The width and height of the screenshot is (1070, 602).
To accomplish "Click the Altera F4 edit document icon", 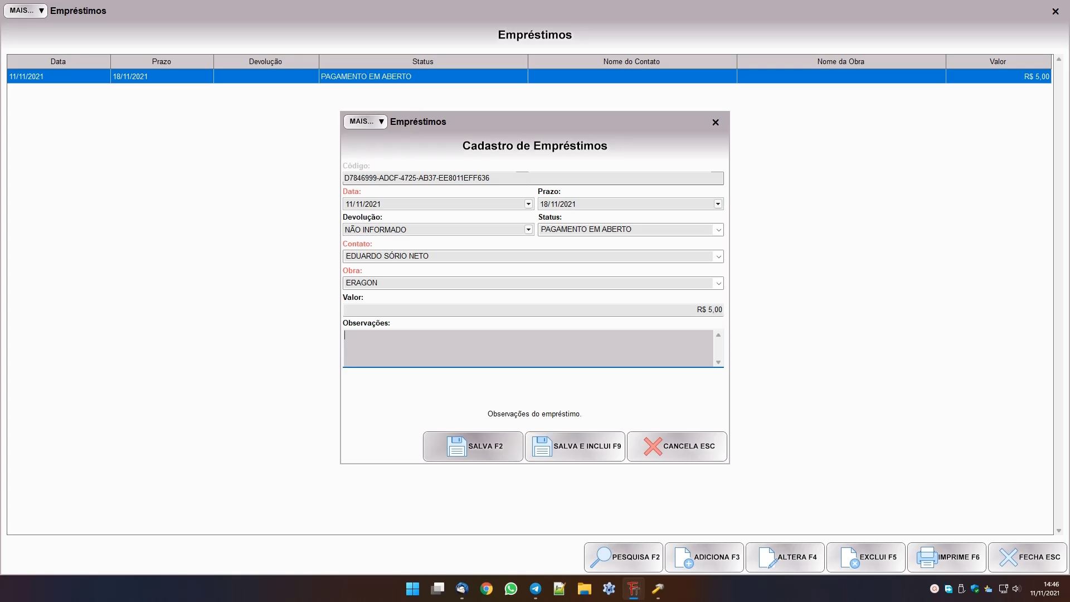I will 767,557.
